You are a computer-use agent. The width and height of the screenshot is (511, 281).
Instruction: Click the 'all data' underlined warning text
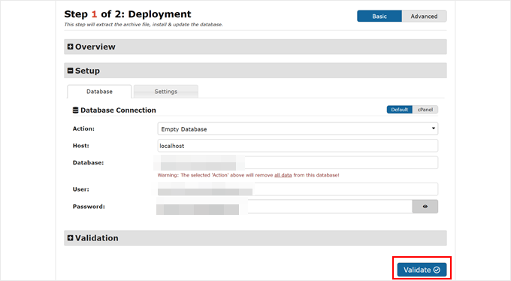pyautogui.click(x=283, y=175)
